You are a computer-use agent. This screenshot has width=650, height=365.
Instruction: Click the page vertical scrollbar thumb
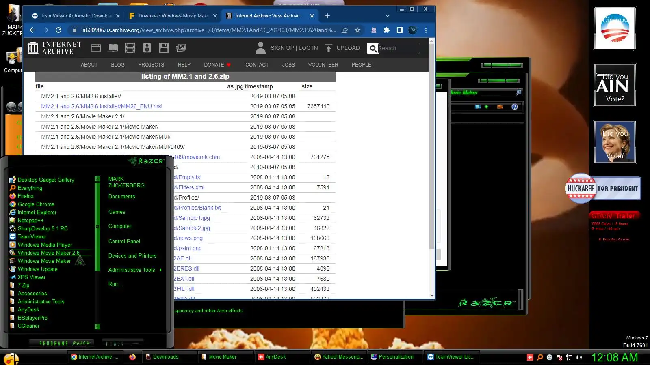pyautogui.click(x=431, y=146)
